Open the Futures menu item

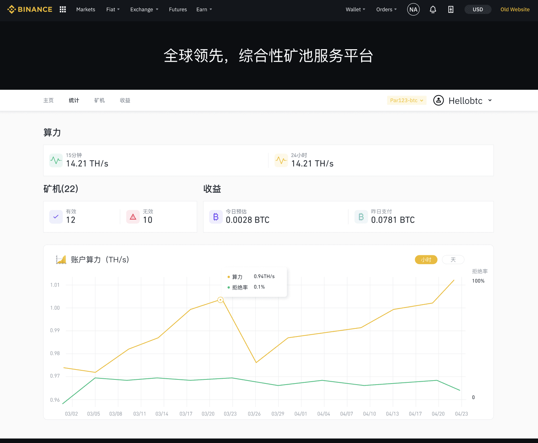[x=178, y=10]
